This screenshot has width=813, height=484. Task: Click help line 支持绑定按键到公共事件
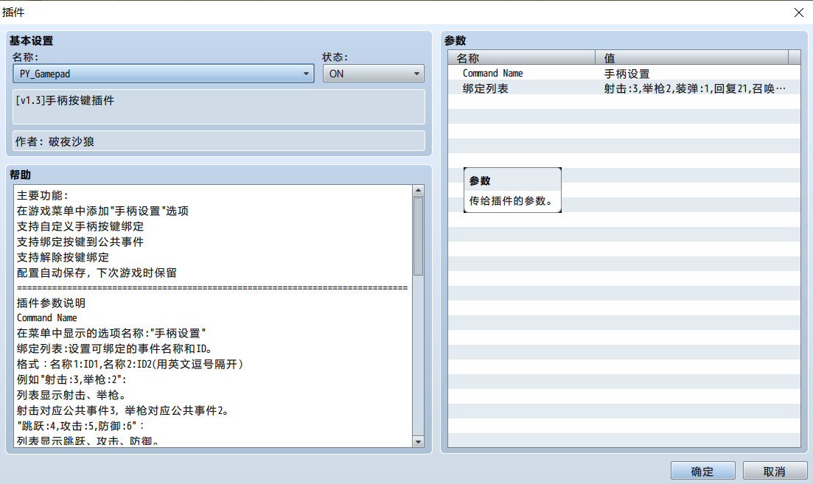click(x=80, y=242)
